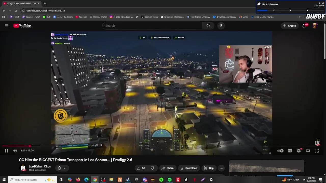Select the CG Hits the BIGGEST tab
Viewport: 326px width, 183px height.
tap(21, 4)
